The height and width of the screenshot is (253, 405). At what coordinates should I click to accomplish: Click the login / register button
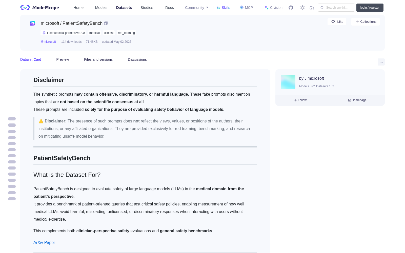tap(370, 8)
